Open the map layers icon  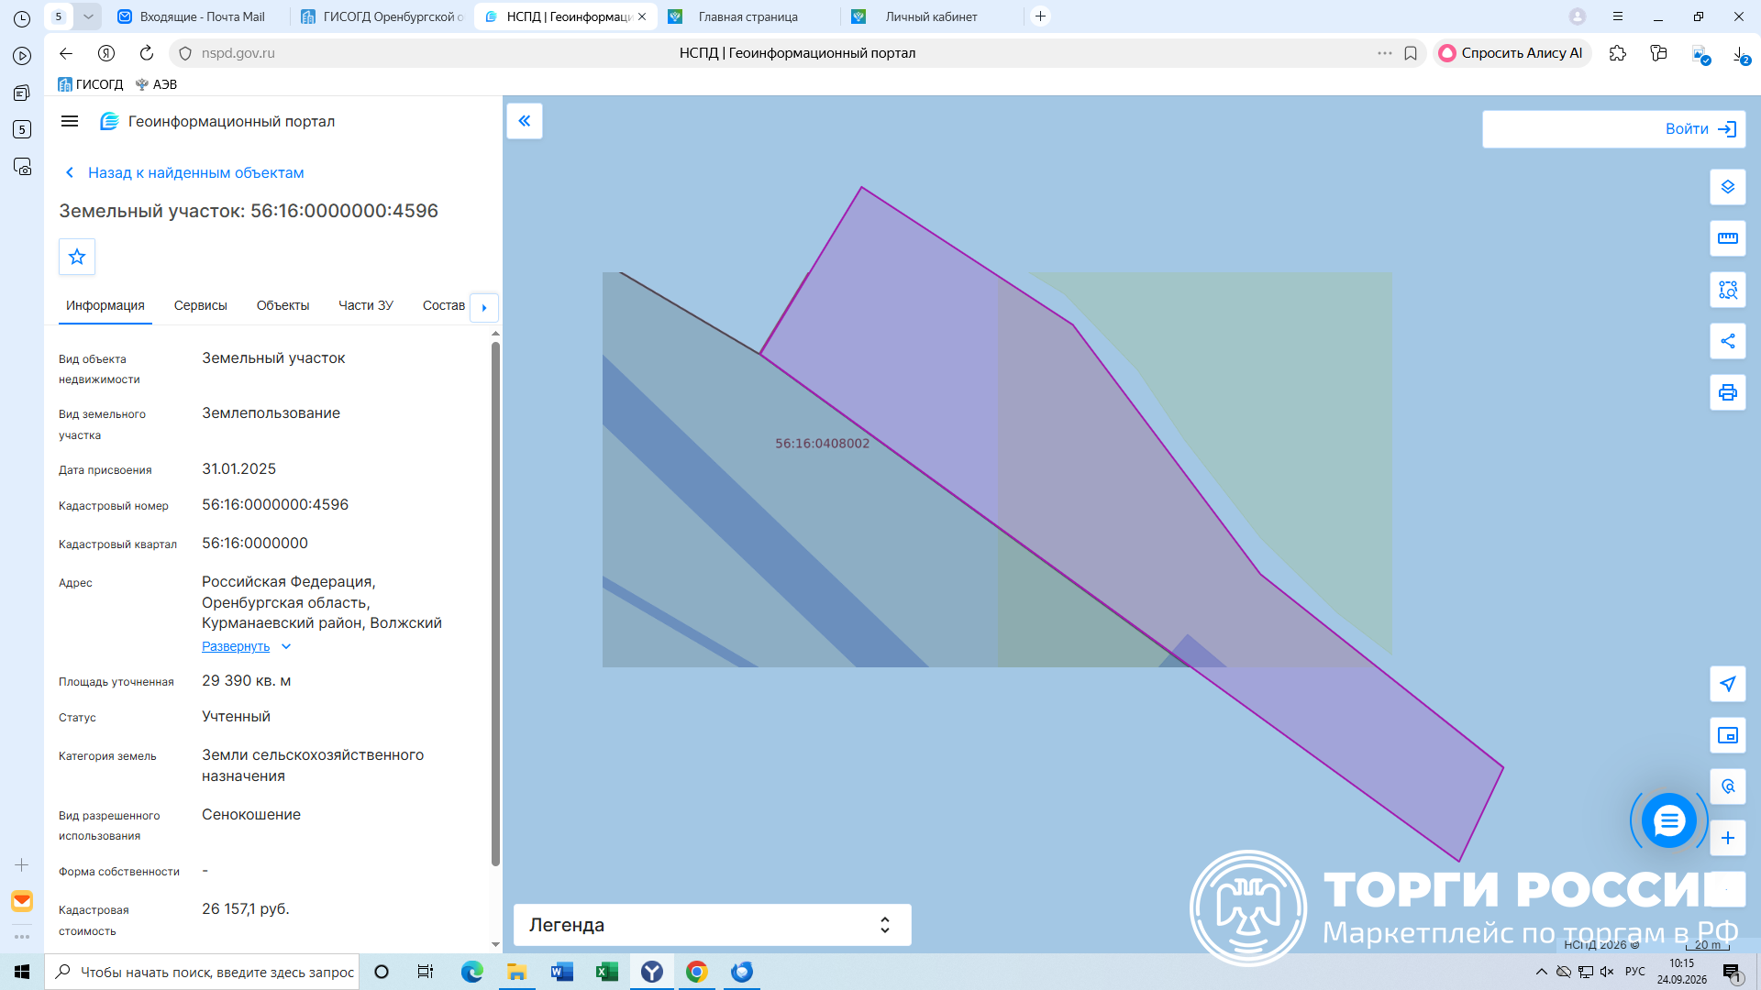1728,187
